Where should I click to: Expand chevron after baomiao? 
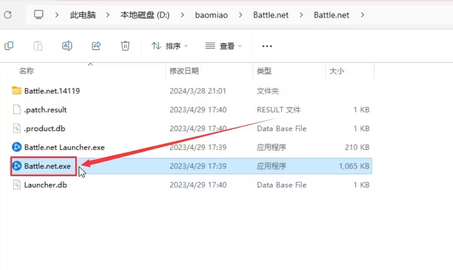pyautogui.click(x=241, y=15)
